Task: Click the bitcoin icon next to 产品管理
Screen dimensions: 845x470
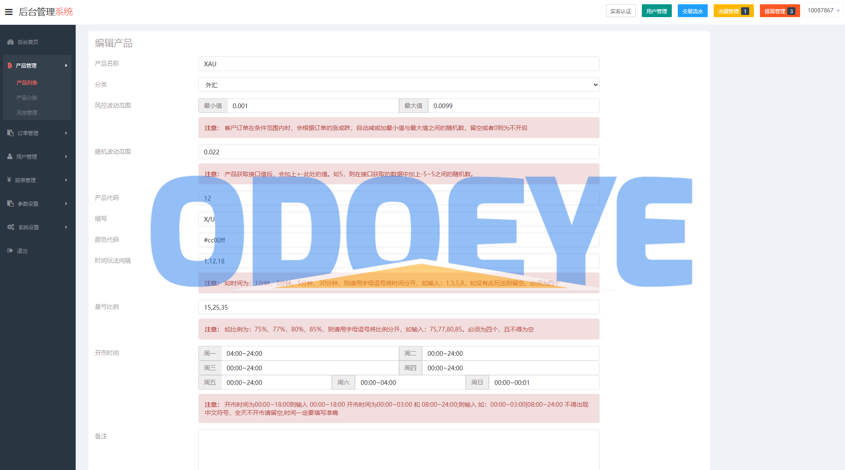Action: pyautogui.click(x=10, y=65)
